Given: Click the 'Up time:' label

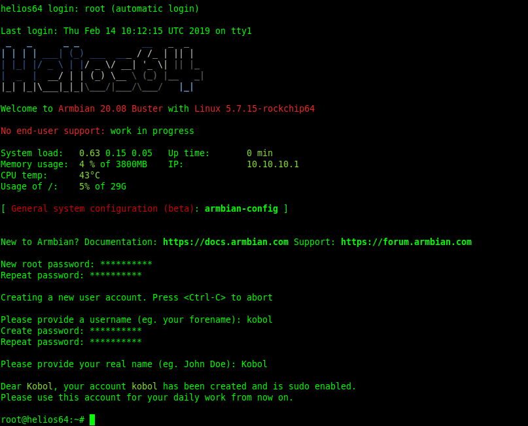Looking at the screenshot, I should [189, 153].
